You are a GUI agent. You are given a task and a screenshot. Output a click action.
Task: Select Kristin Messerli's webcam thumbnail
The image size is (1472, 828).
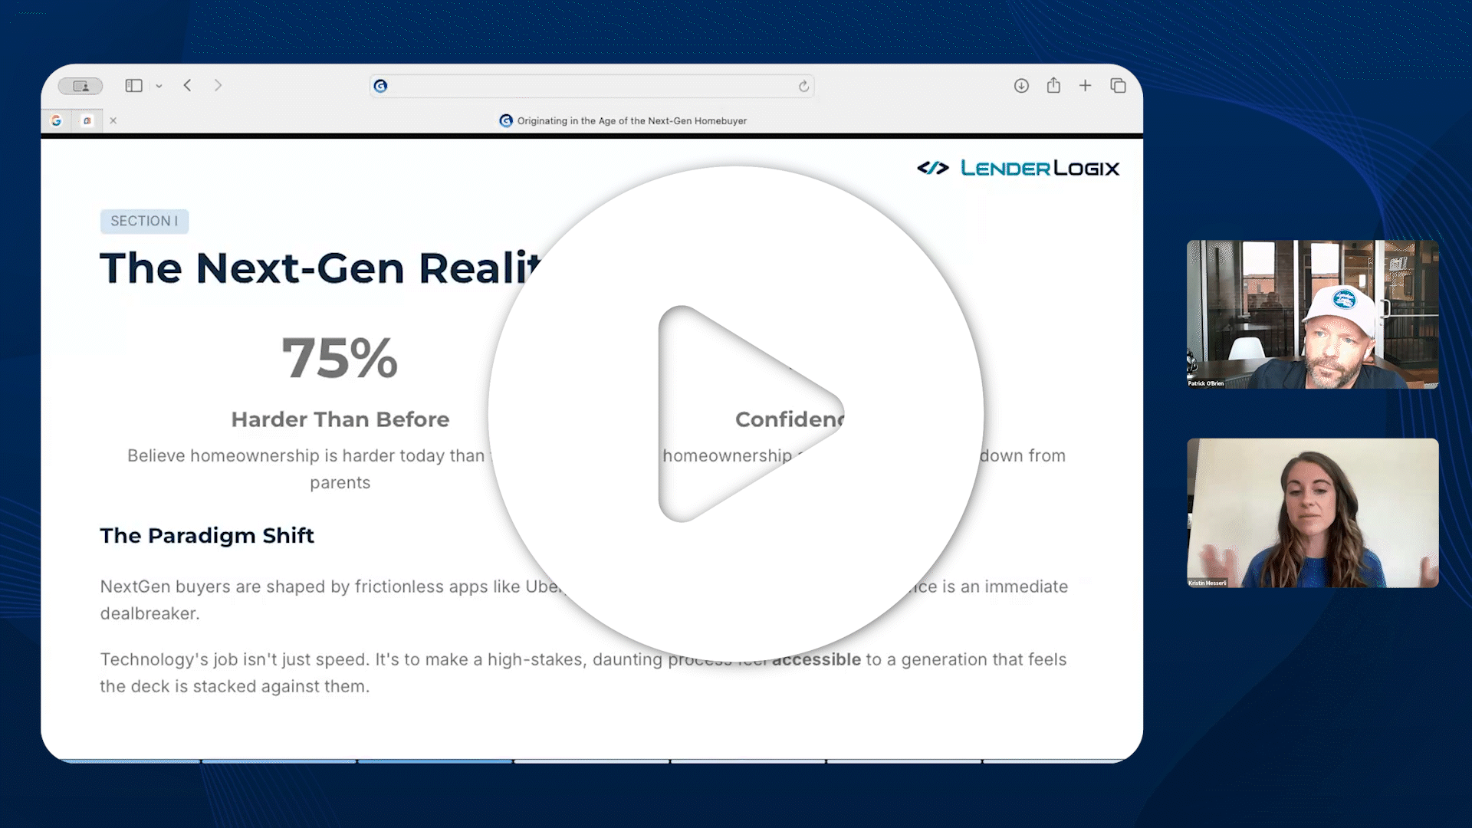[1313, 513]
